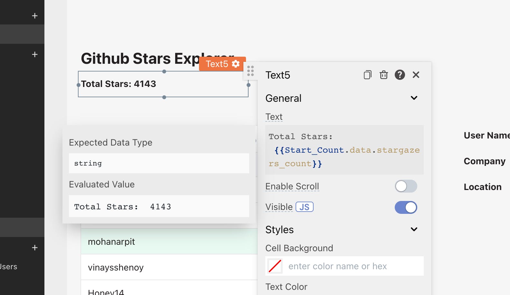Click the property pane drag handle
Image resolution: width=510 pixels, height=295 pixels.
click(x=250, y=71)
